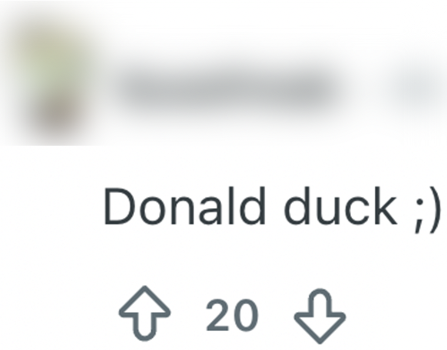Select the upward-pointing vote arrow
The image size is (447, 350).
click(145, 315)
